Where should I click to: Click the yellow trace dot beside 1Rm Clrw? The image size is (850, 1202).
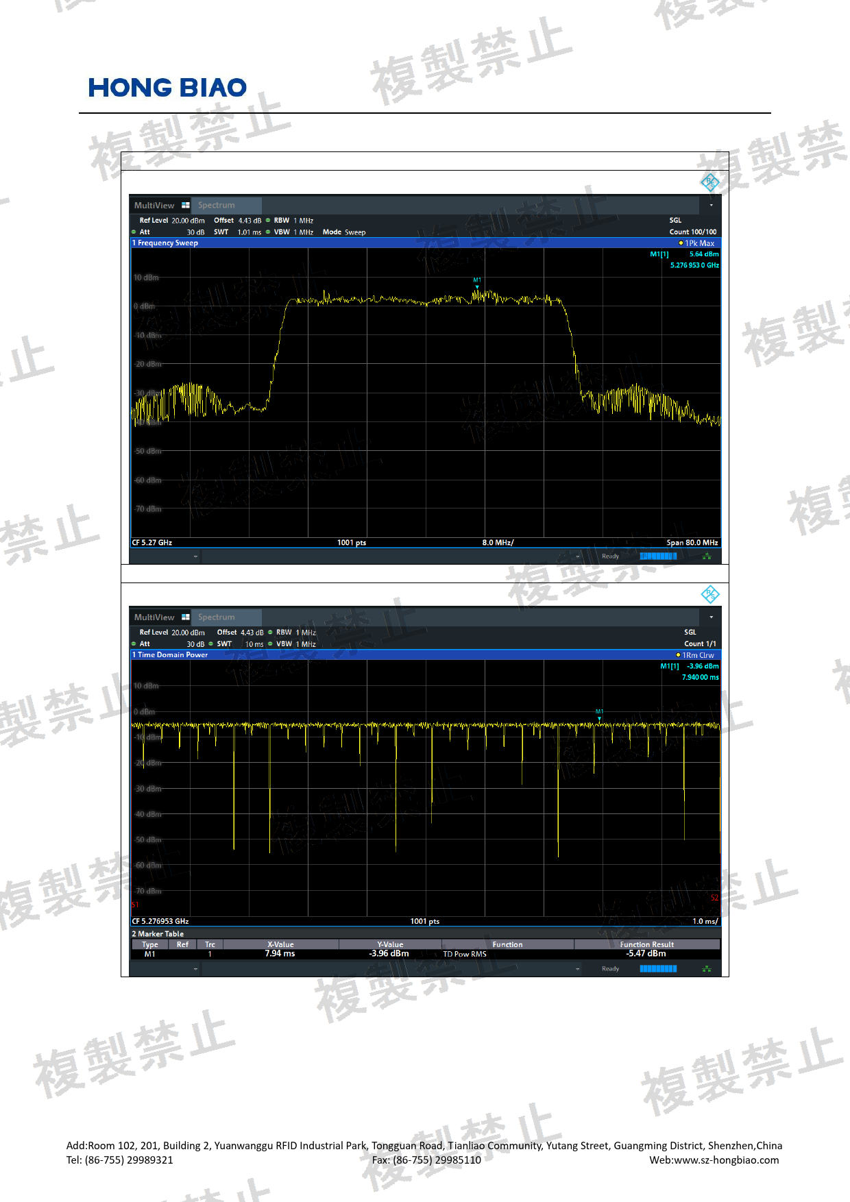coord(678,655)
